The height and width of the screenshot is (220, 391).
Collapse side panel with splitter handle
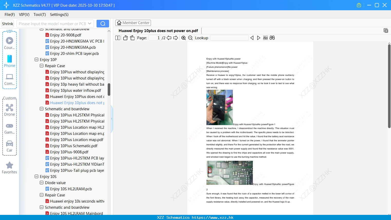(x=112, y=119)
